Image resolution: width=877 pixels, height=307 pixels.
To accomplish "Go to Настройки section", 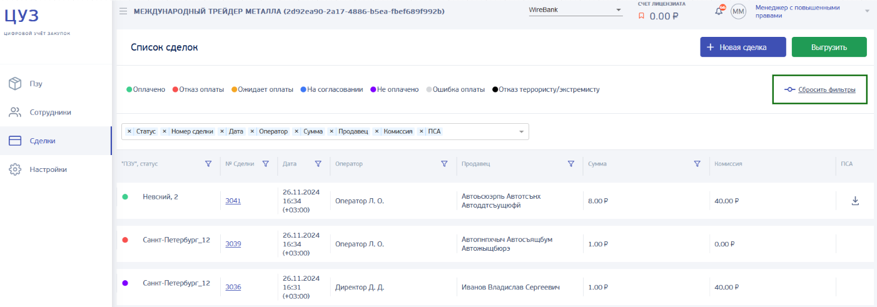I will [x=56, y=169].
